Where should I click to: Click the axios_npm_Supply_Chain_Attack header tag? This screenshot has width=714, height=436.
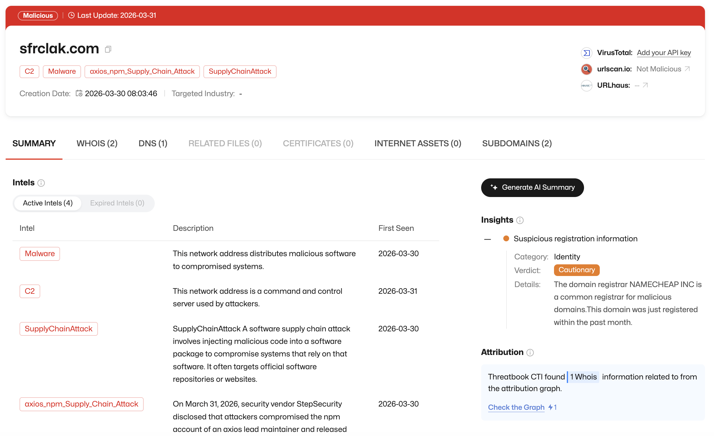point(142,71)
